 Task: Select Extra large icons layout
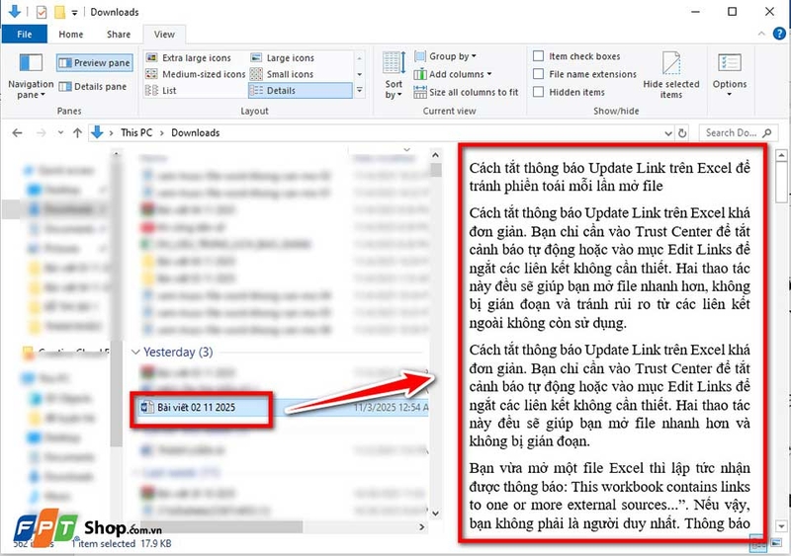[189, 58]
